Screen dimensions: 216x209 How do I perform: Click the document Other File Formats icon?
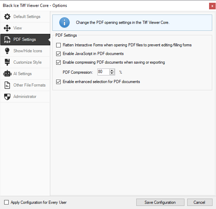(x=7, y=85)
